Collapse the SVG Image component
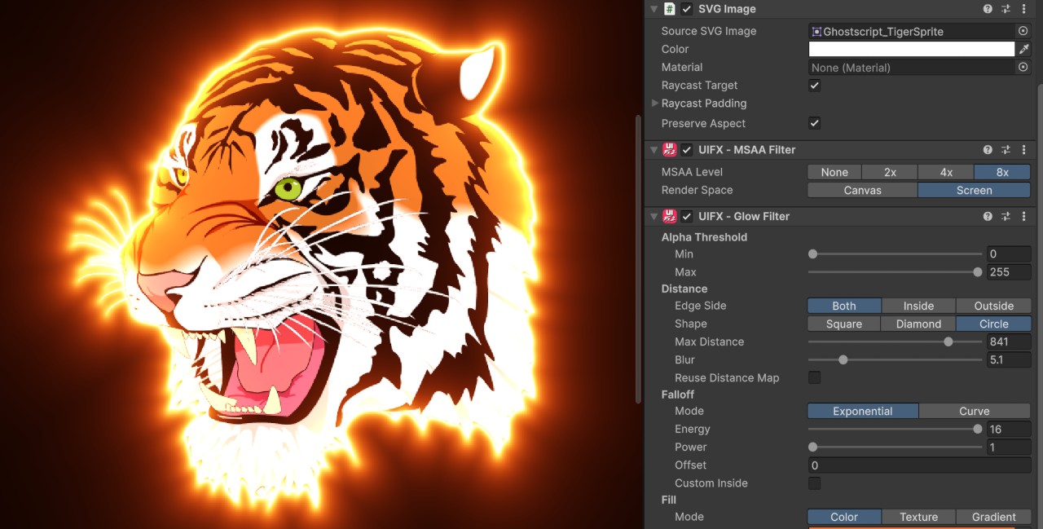Image resolution: width=1043 pixels, height=529 pixels. 654,9
